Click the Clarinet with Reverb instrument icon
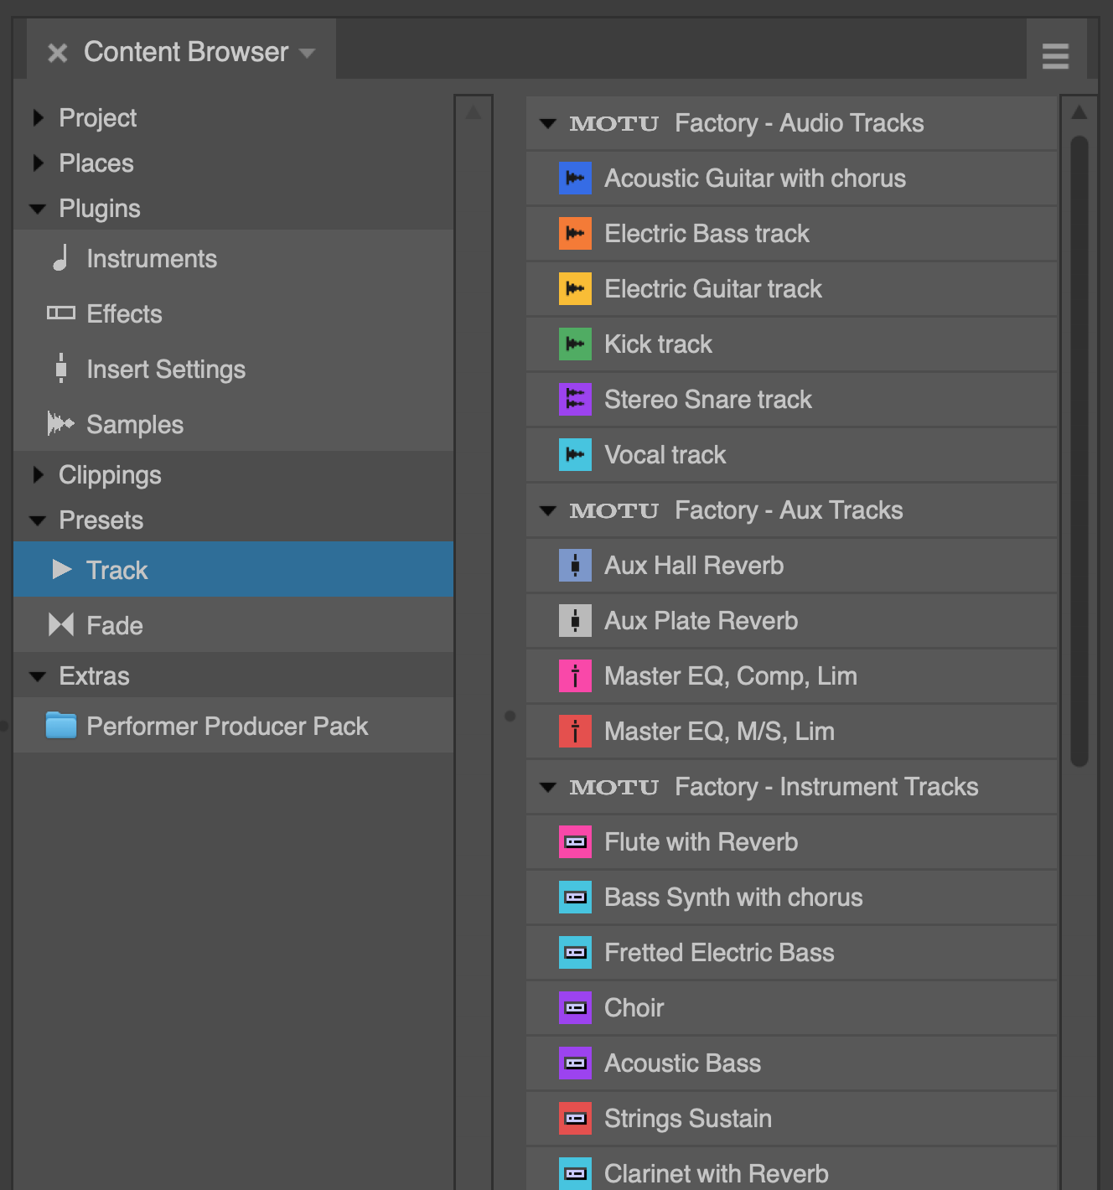 (x=575, y=1173)
